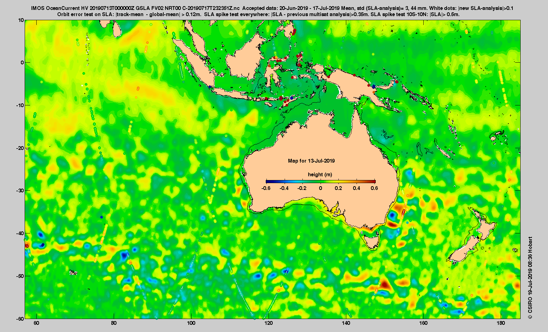The image size is (548, 332).
Task: Click the x-axis longitude label 80
Action: tap(114, 323)
